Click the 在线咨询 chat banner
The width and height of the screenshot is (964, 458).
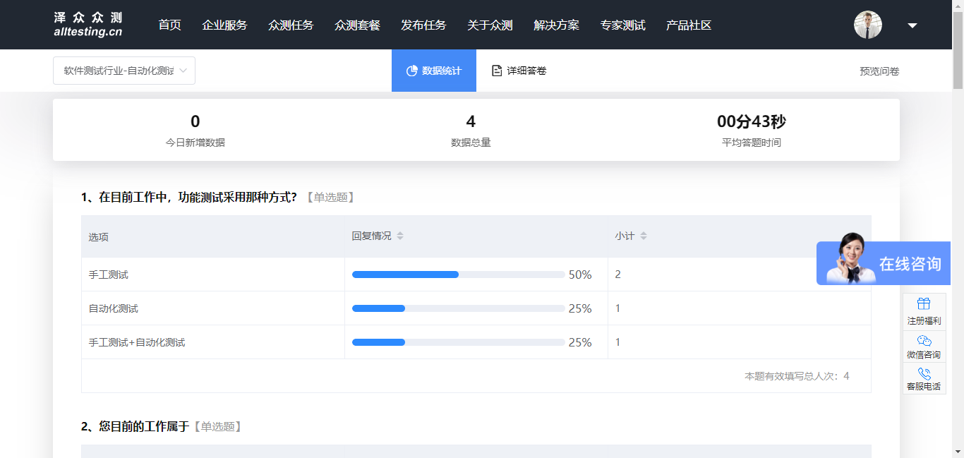click(884, 263)
